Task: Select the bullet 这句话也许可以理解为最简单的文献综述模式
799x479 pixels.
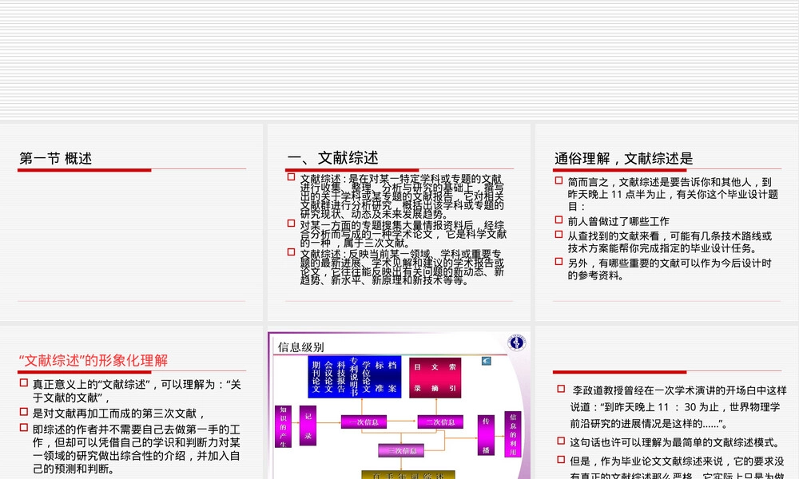Action: (x=674, y=442)
